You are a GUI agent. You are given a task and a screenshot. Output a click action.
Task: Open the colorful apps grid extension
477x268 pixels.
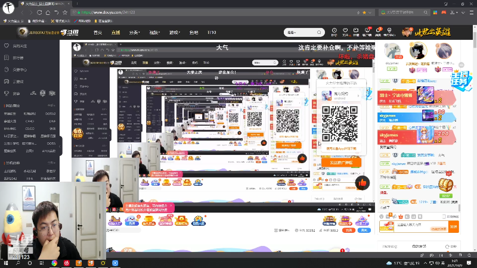(x=435, y=13)
